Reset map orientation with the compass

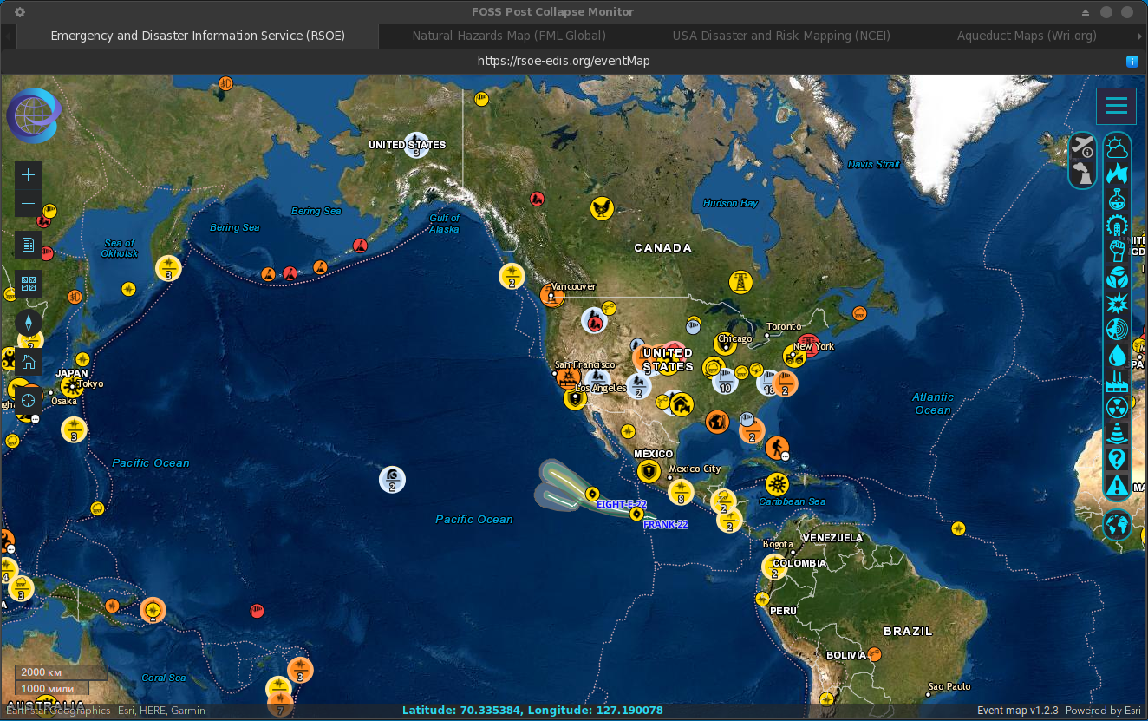(x=29, y=323)
